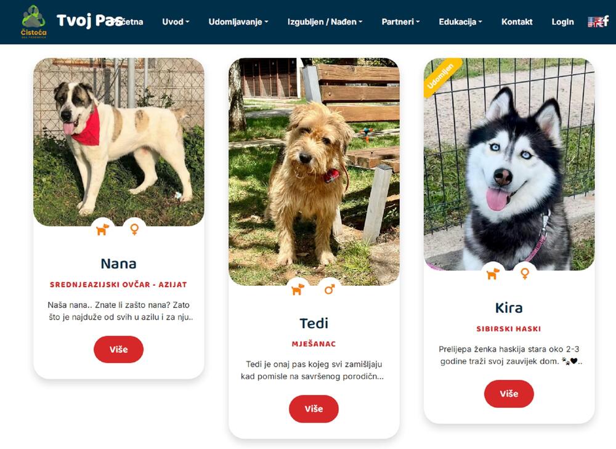Image resolution: width=616 pixels, height=449 pixels.
Task: Click the Više button under Nana
Action: point(119,349)
